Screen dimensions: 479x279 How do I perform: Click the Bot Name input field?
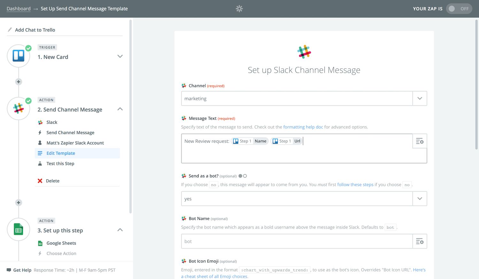tap(296, 241)
